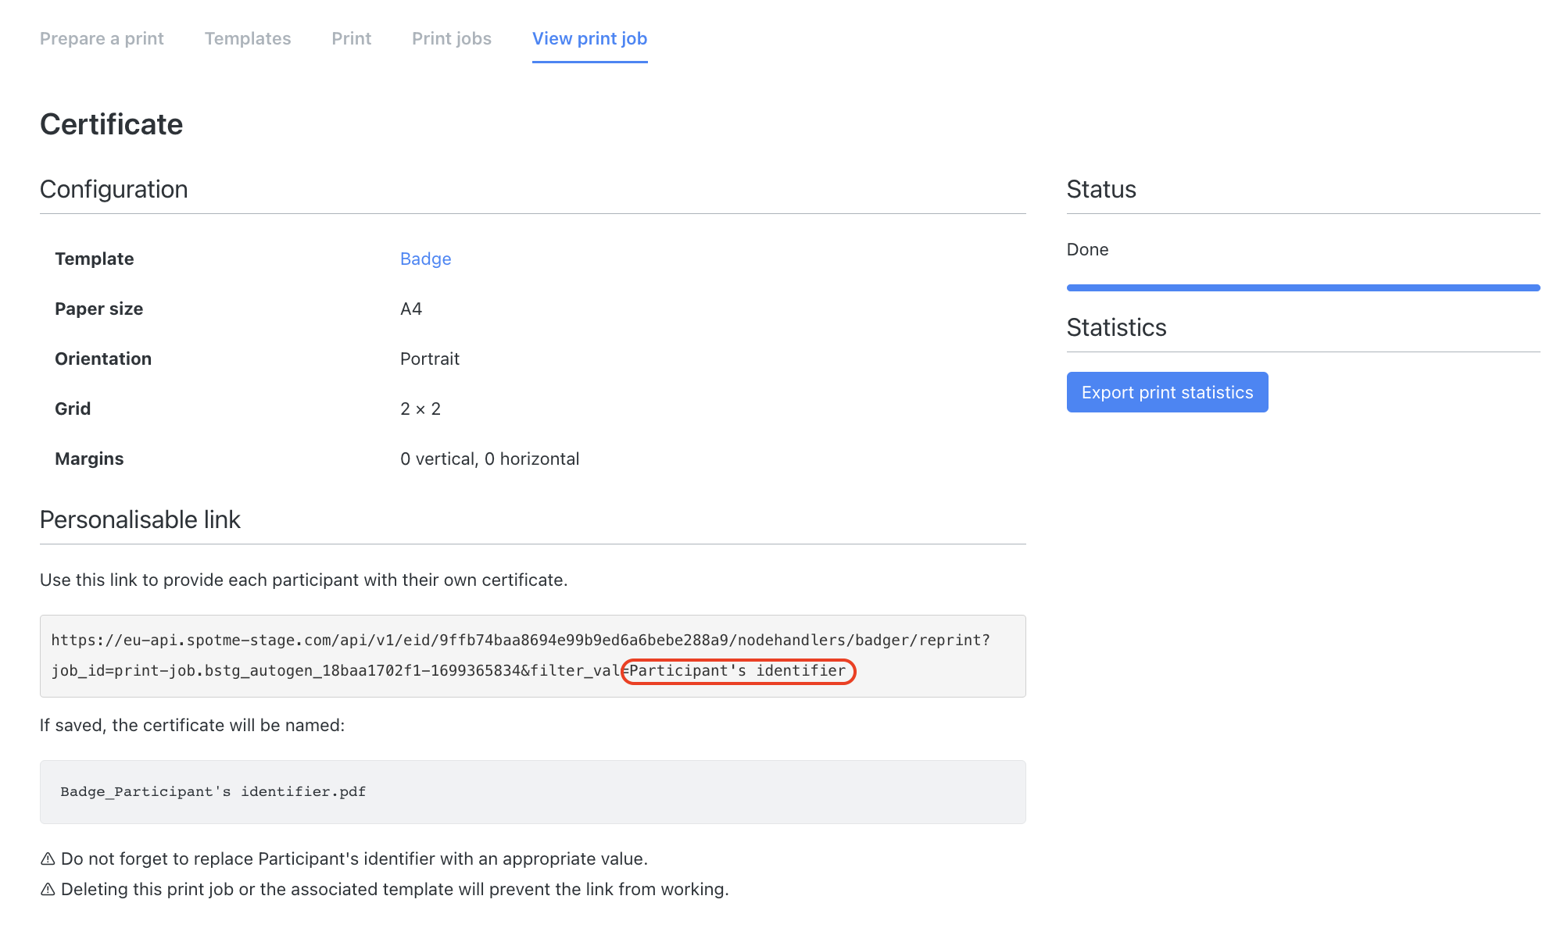Image resolution: width=1546 pixels, height=928 pixels.
Task: Click Export print statistics button
Action: coord(1166,392)
